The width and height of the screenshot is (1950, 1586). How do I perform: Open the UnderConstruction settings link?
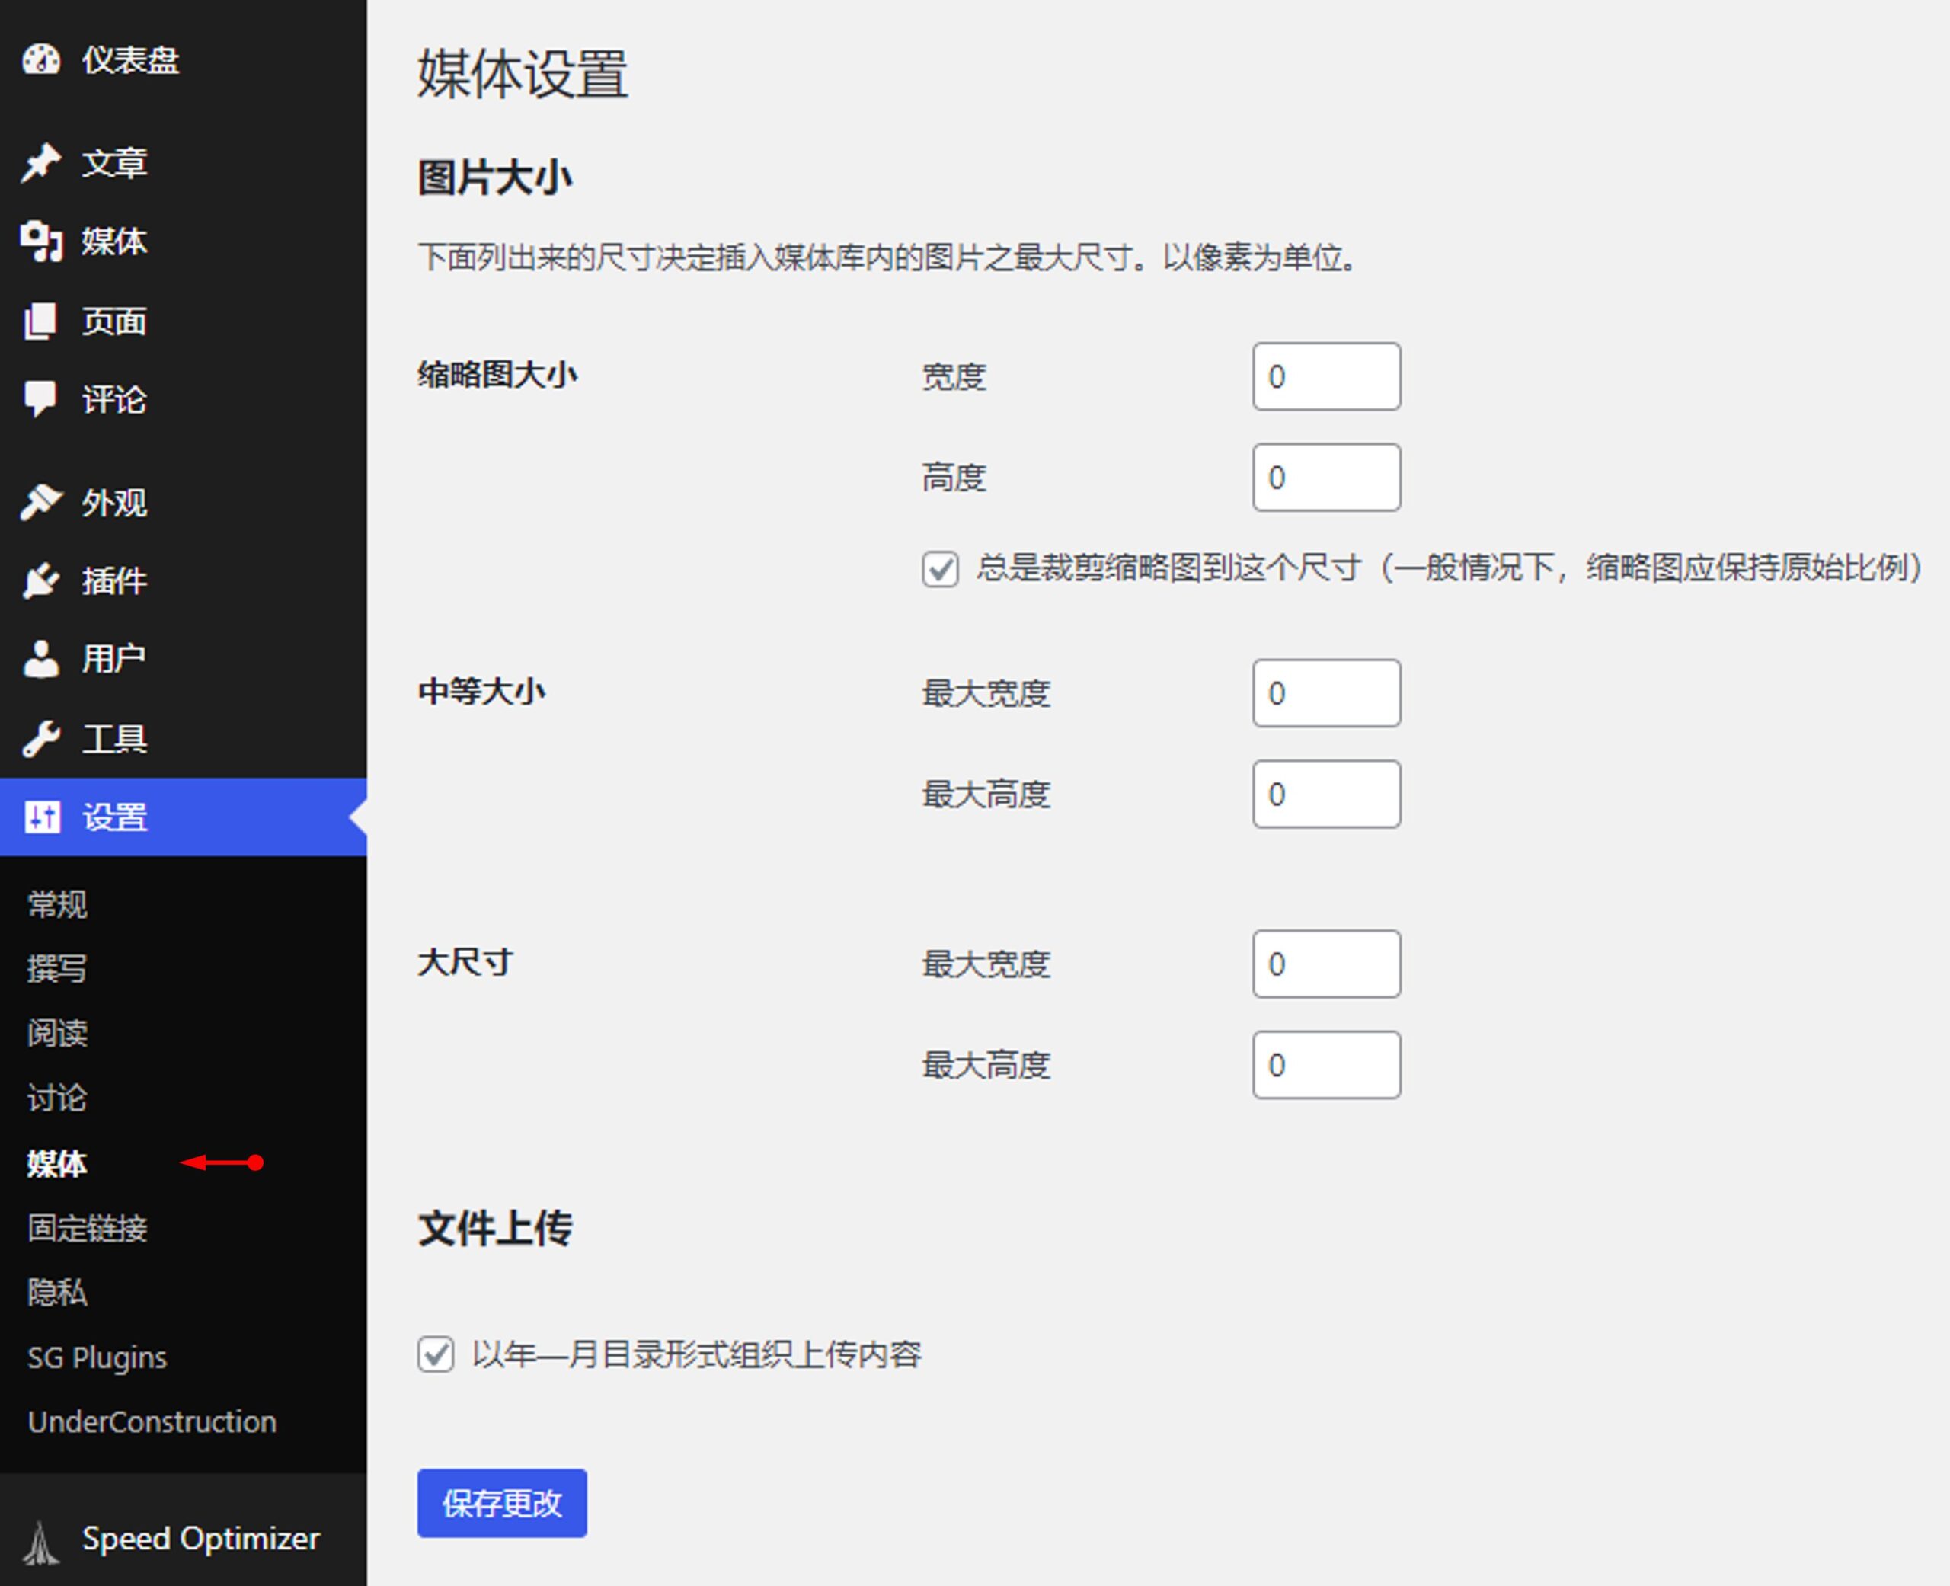(x=152, y=1421)
